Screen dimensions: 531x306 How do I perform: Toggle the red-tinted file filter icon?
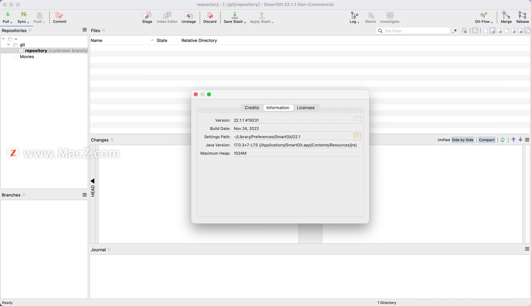click(506, 31)
